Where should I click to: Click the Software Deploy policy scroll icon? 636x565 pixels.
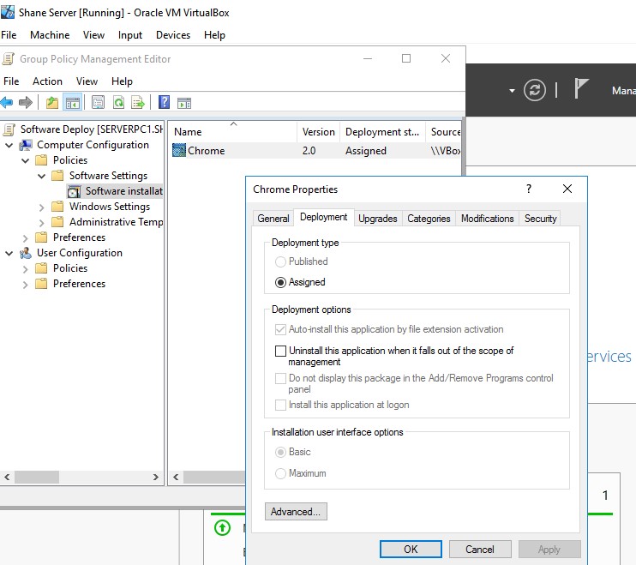[x=9, y=129]
